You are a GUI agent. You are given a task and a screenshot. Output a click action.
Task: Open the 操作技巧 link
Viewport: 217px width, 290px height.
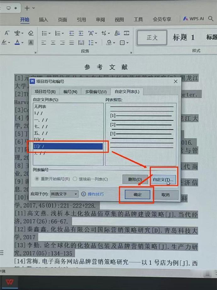click(x=93, y=194)
